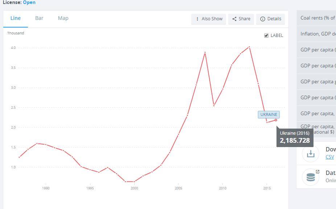Image resolution: width=336 pixels, height=209 pixels.
Task: Click the UKRAINE series label tag
Action: (269, 114)
